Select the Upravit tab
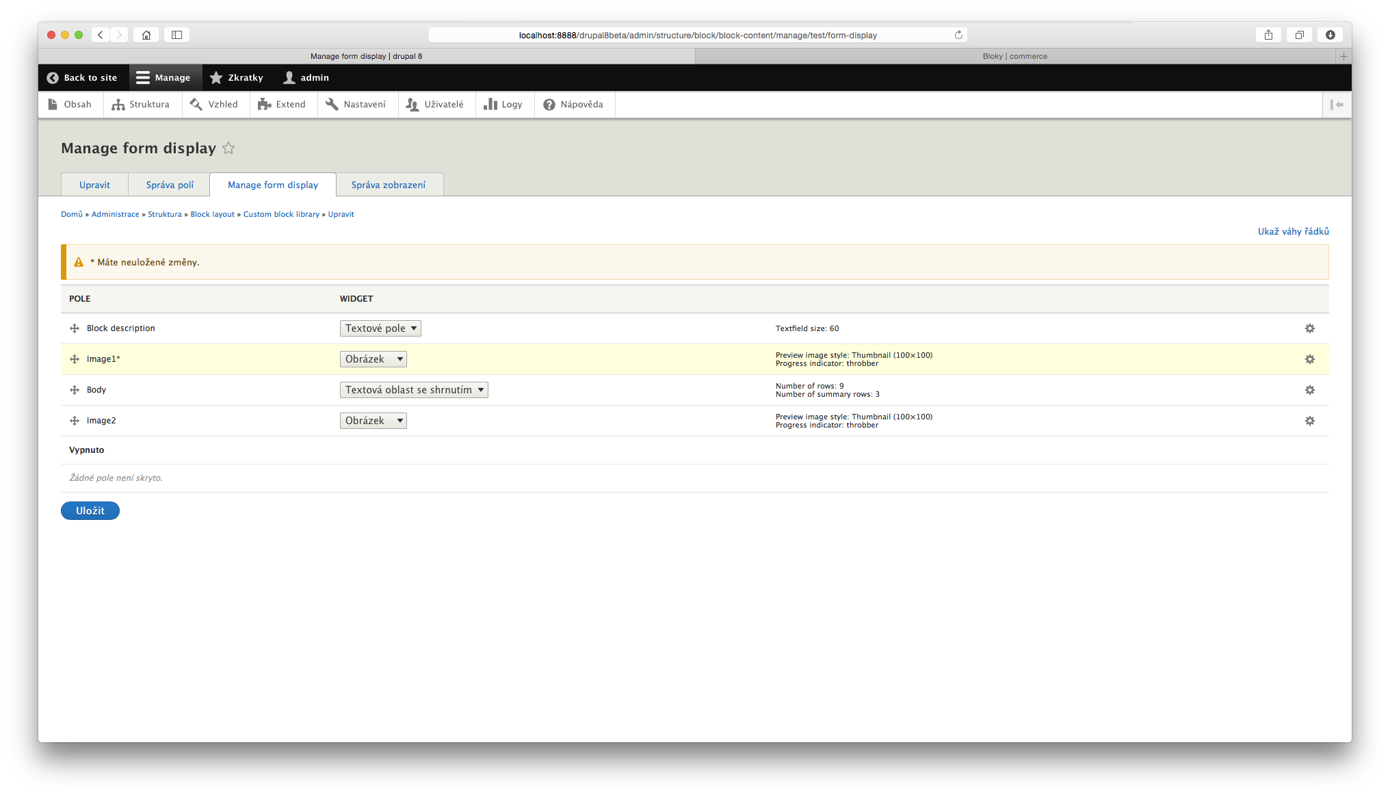Image resolution: width=1390 pixels, height=797 pixels. point(94,184)
